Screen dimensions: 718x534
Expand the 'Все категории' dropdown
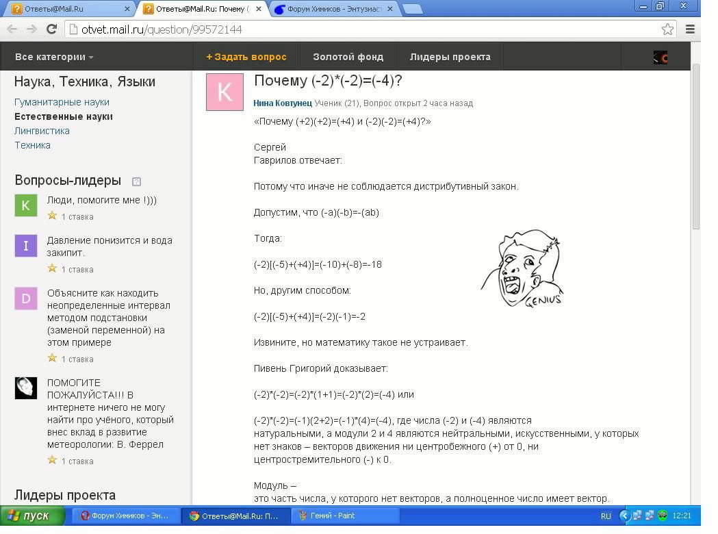pyautogui.click(x=54, y=58)
